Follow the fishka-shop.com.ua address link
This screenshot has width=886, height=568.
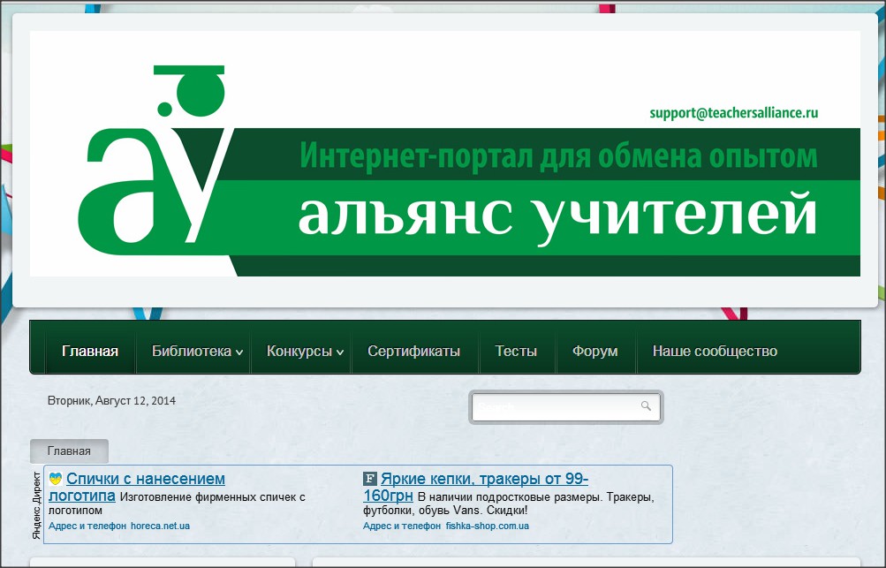(x=487, y=526)
